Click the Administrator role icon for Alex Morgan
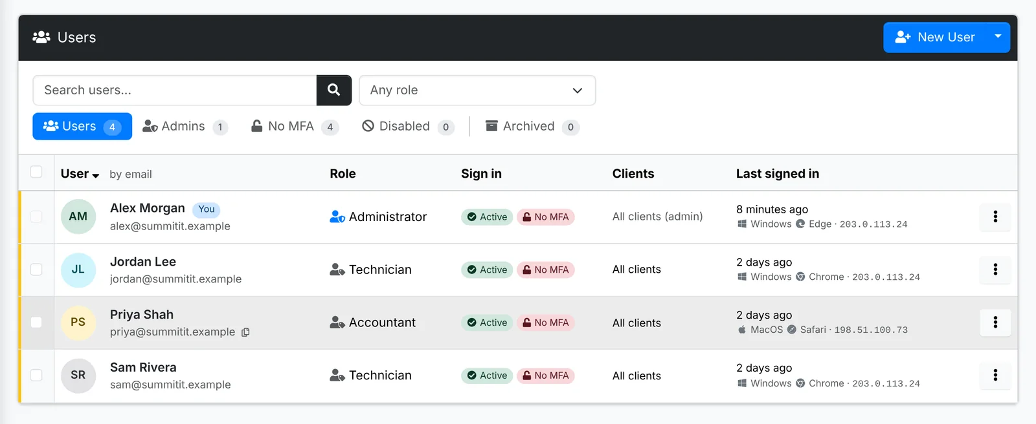 coord(337,217)
